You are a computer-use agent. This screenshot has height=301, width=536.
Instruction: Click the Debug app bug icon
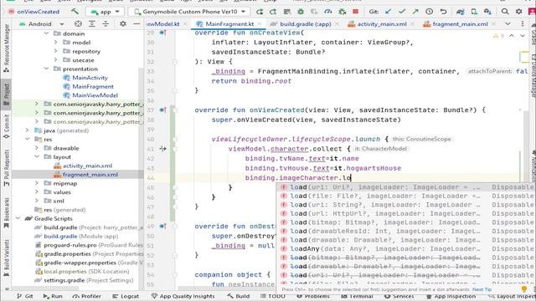tap(301, 12)
